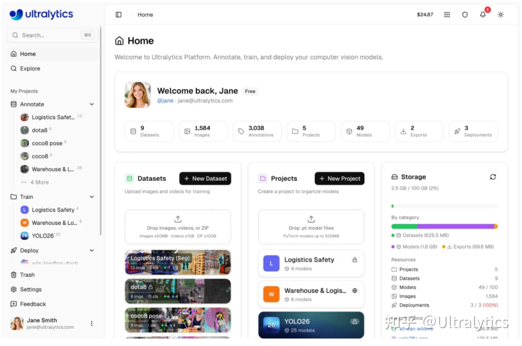Open the @jane profile link
Image resolution: width=522 pixels, height=346 pixels.
click(x=165, y=101)
